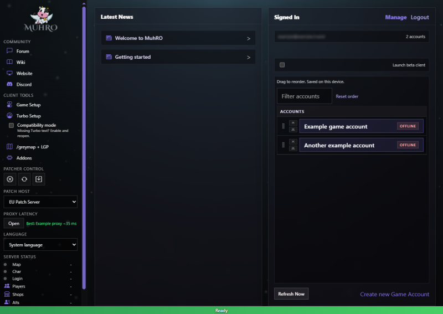Click the Players people icon
The height and width of the screenshot is (314, 443).
(7, 286)
